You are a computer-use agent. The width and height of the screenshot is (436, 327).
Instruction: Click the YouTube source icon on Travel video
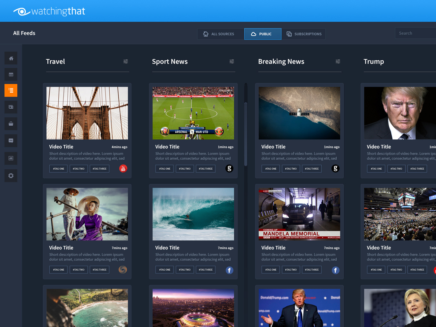pyautogui.click(x=123, y=168)
